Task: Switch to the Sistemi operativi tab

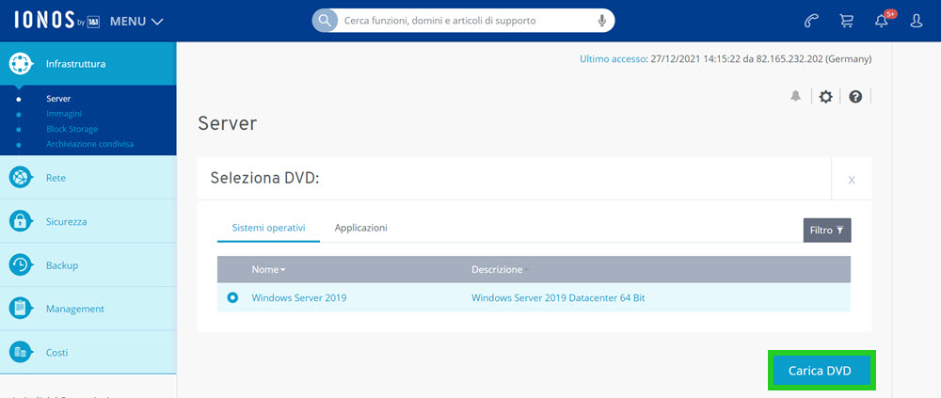Action: pyautogui.click(x=268, y=228)
